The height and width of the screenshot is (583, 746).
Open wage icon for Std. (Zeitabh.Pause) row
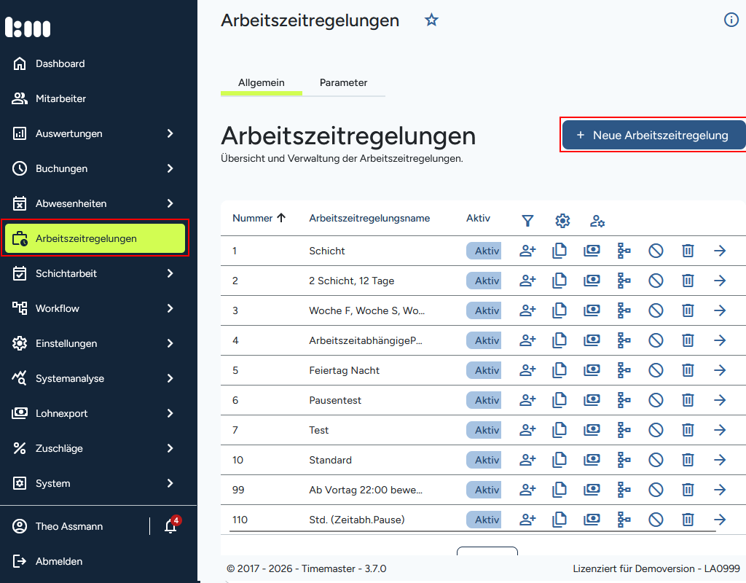click(592, 519)
